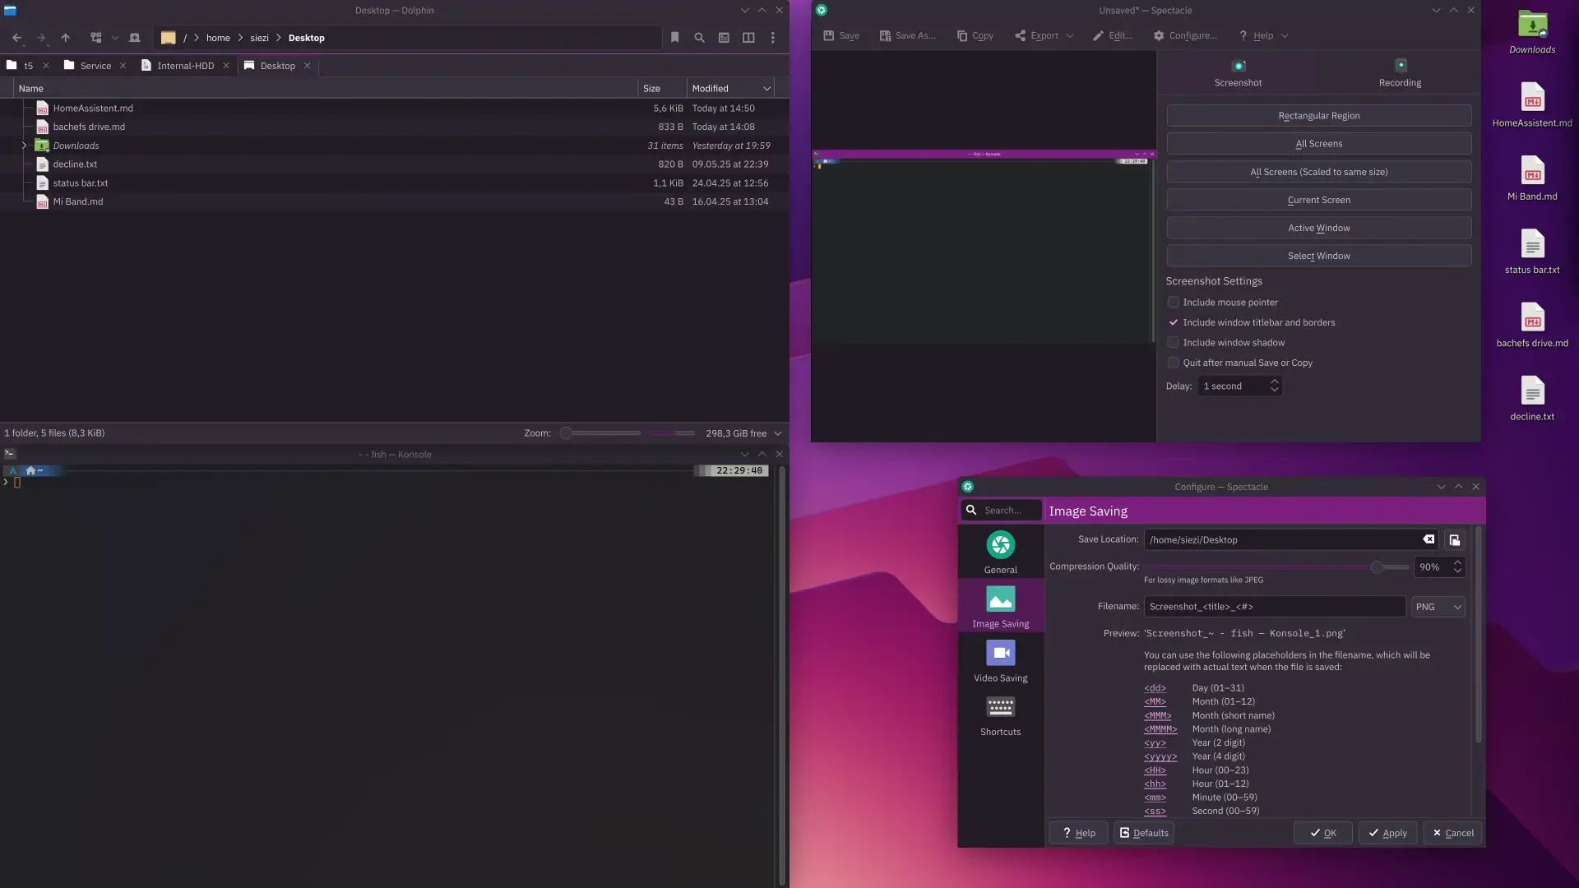The image size is (1579, 888).
Task: Toggle split view in Dolphin
Action: 748,38
